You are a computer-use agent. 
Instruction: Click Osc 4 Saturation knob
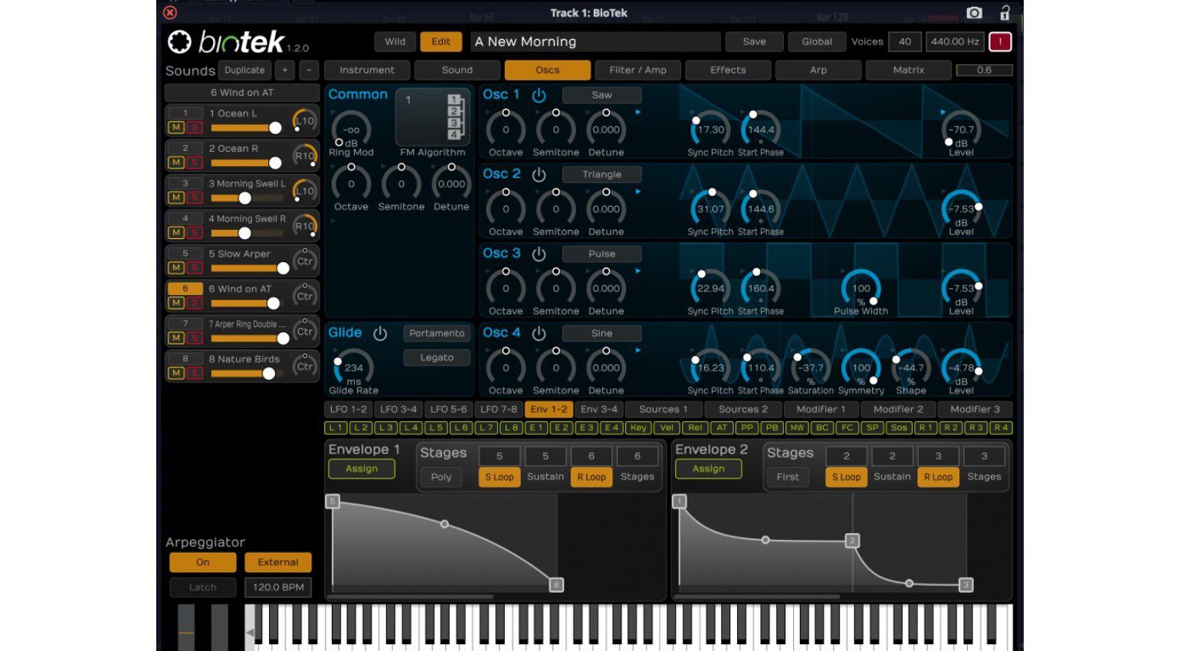[811, 368]
